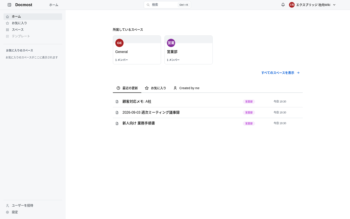Click the clock icon on the 最近の更新 tab
The width and height of the screenshot is (350, 219).
118,88
